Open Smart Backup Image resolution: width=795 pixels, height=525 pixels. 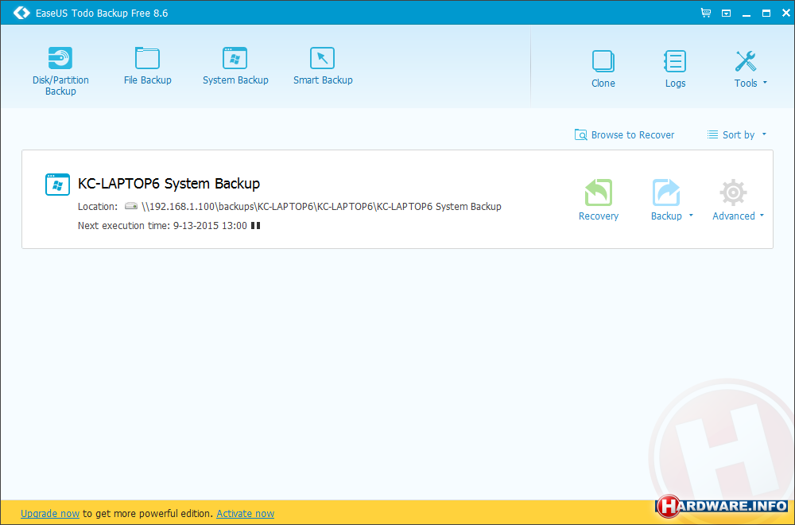coord(323,66)
